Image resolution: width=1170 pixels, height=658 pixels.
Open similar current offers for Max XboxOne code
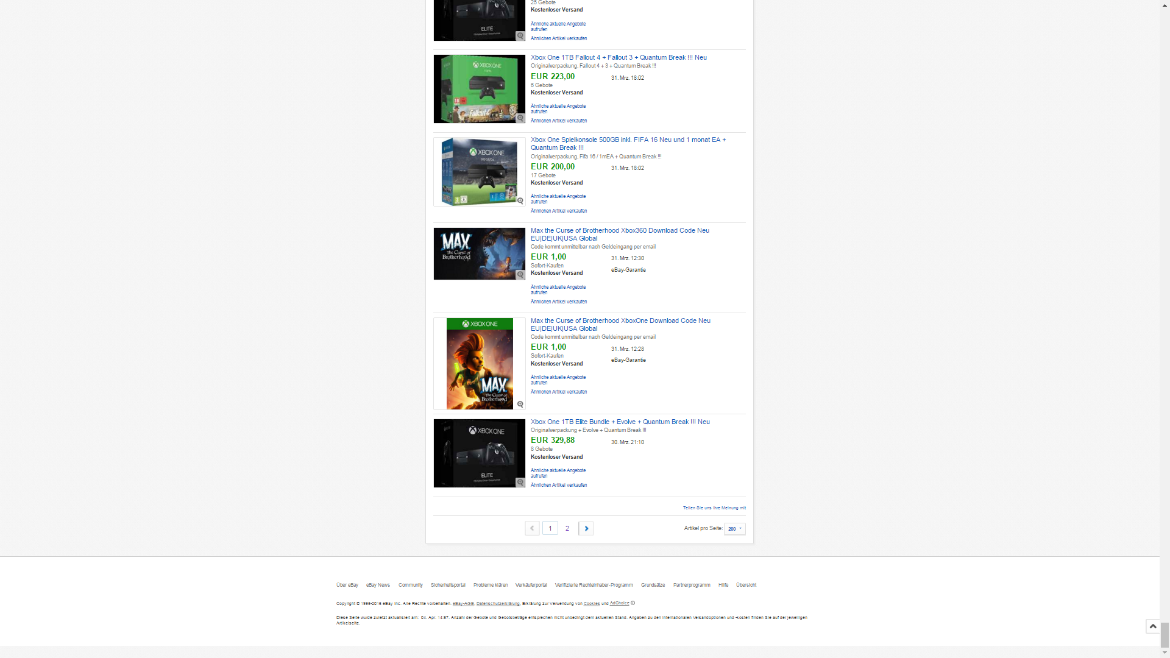[x=558, y=380]
